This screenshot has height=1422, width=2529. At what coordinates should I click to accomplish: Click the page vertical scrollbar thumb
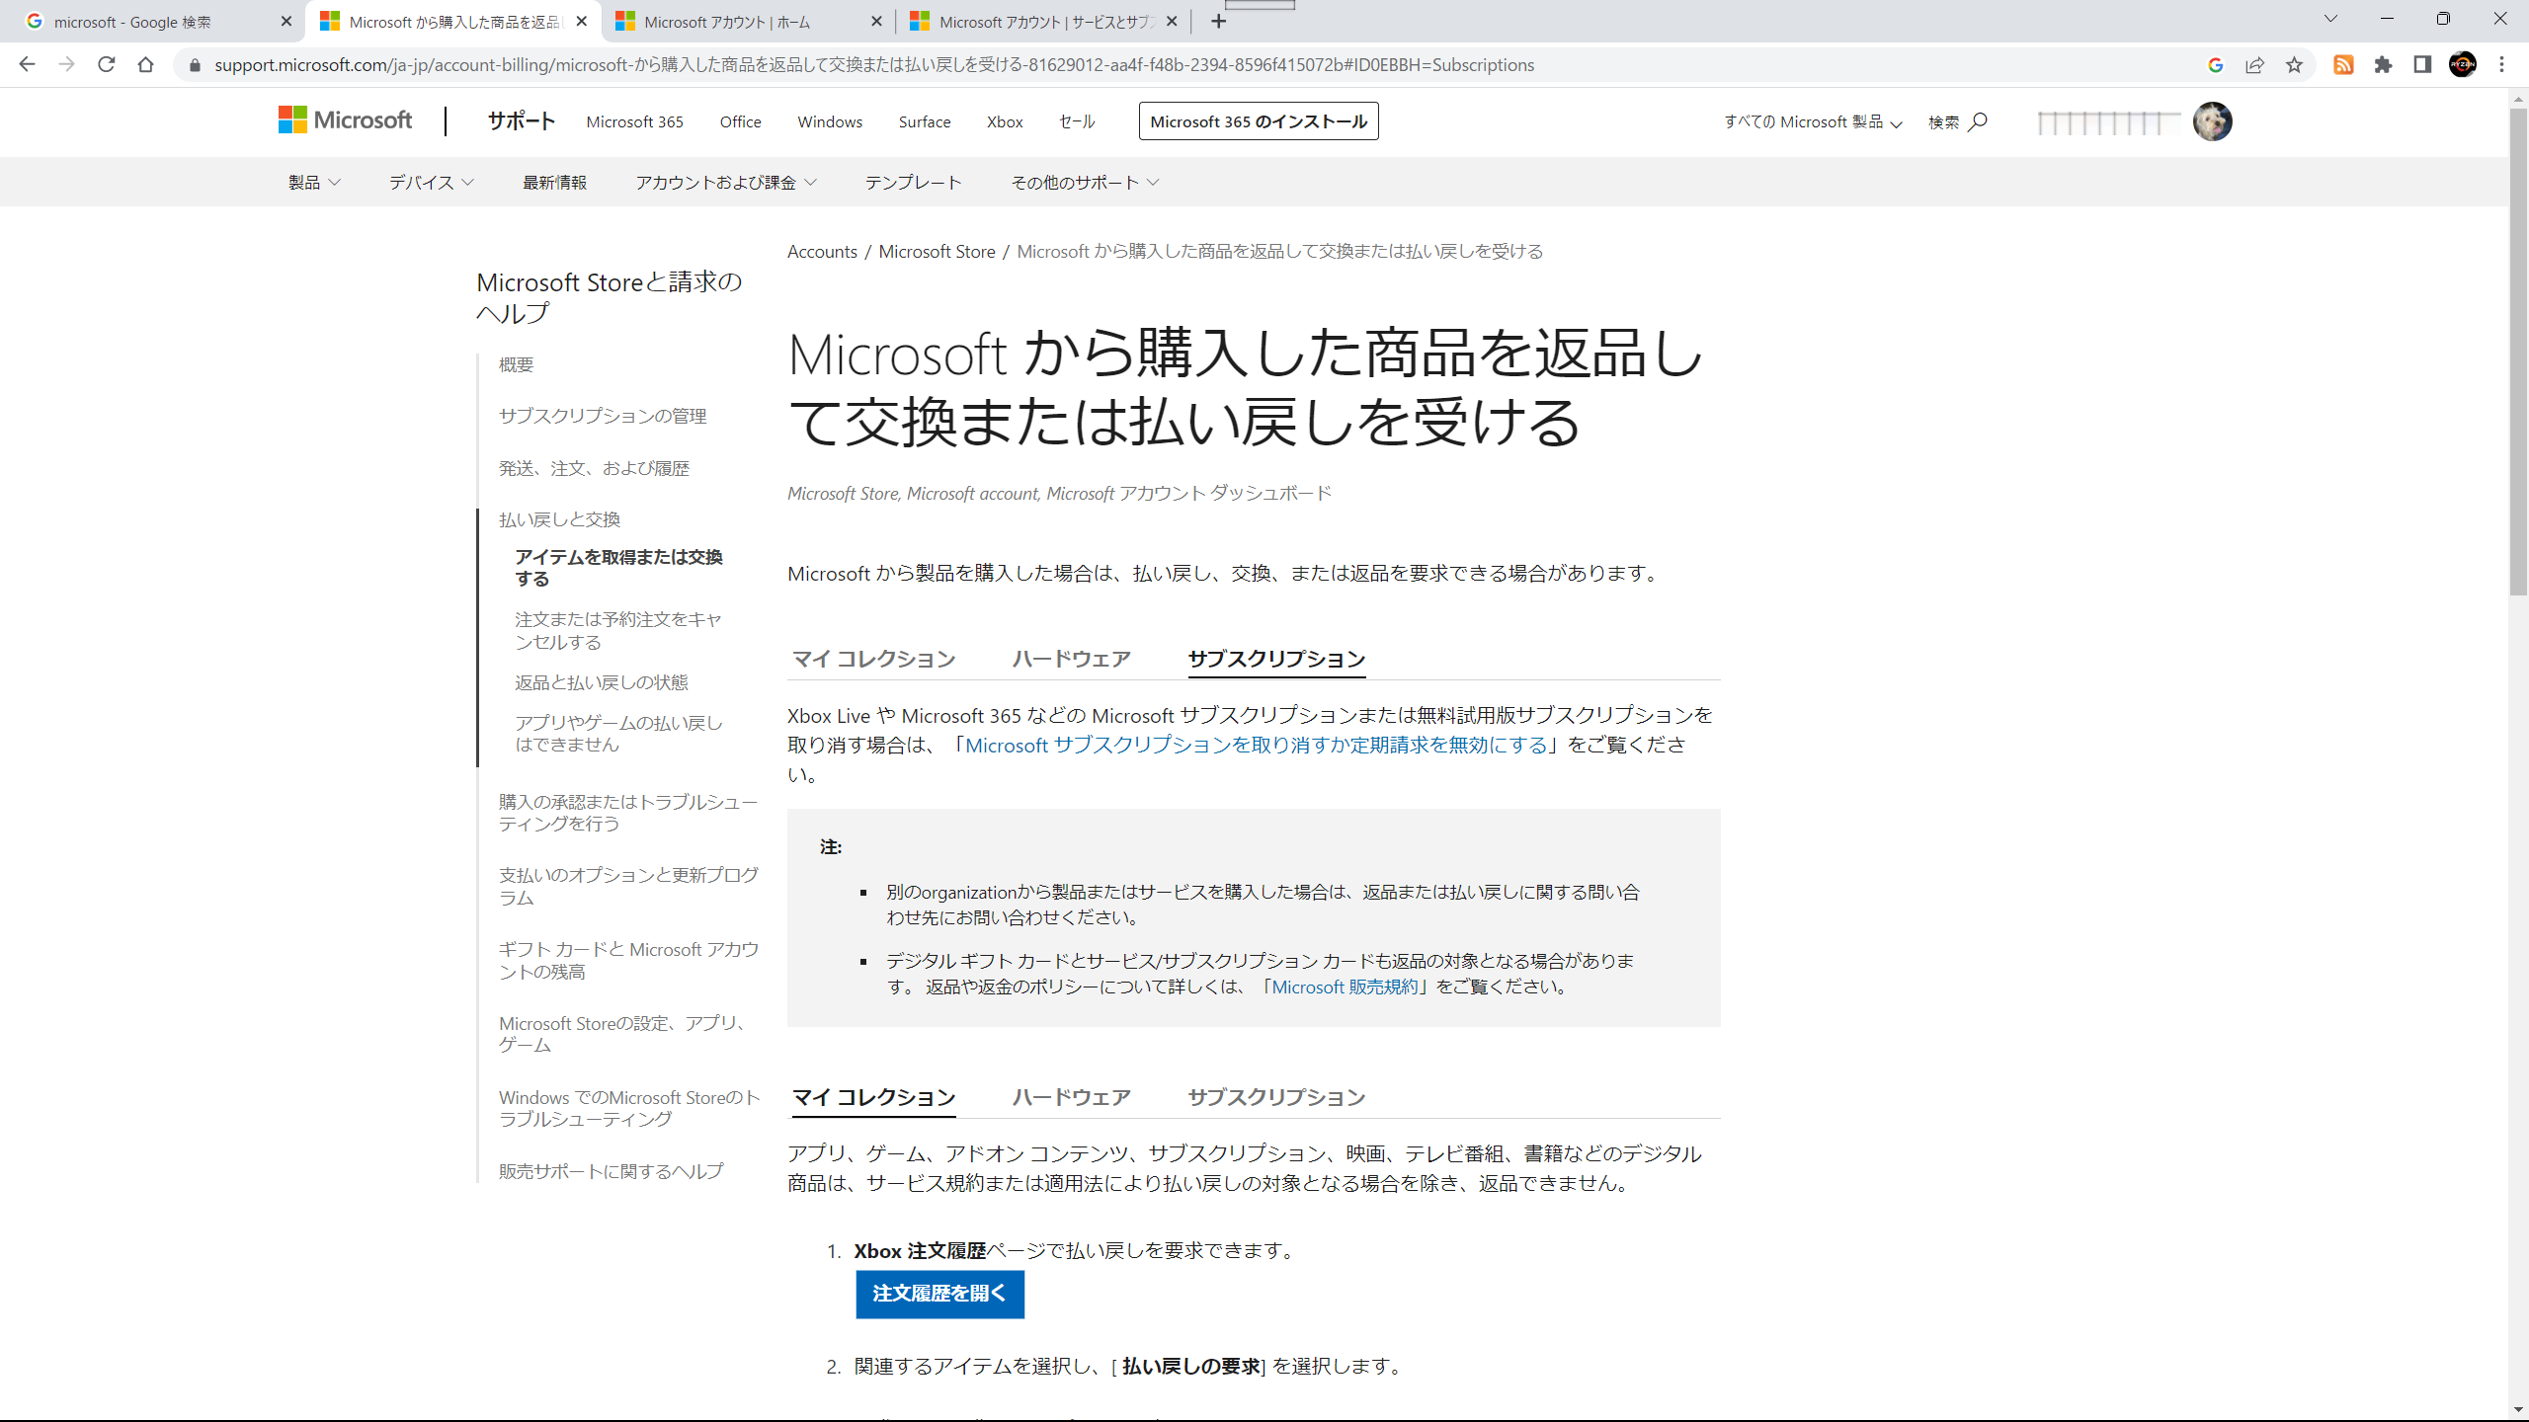point(2518,351)
